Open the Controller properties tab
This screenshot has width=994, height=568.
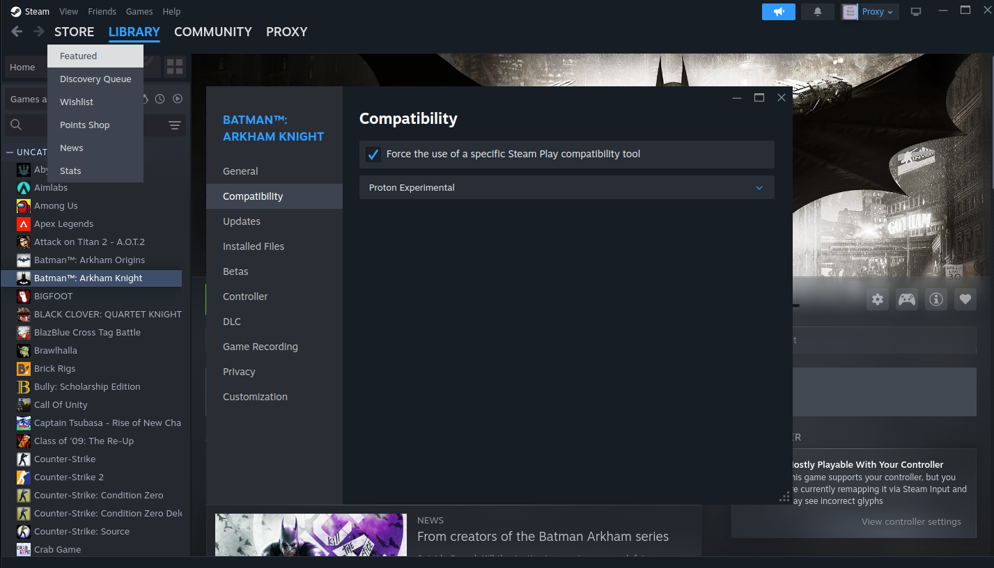(274, 297)
